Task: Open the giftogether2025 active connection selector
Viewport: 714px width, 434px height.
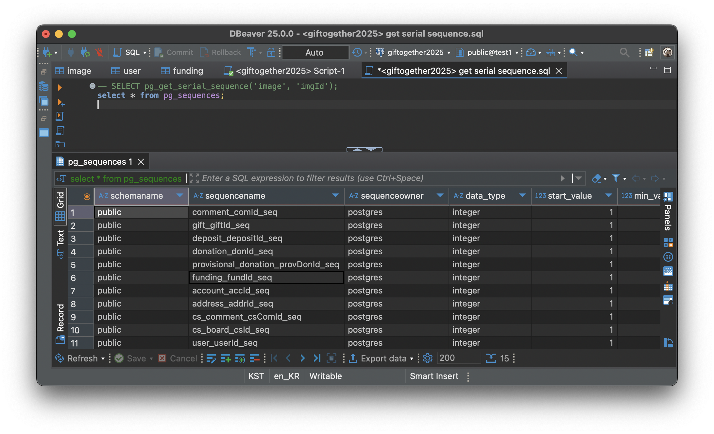Action: (x=413, y=52)
